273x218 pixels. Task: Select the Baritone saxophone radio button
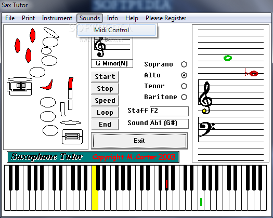[x=184, y=97]
